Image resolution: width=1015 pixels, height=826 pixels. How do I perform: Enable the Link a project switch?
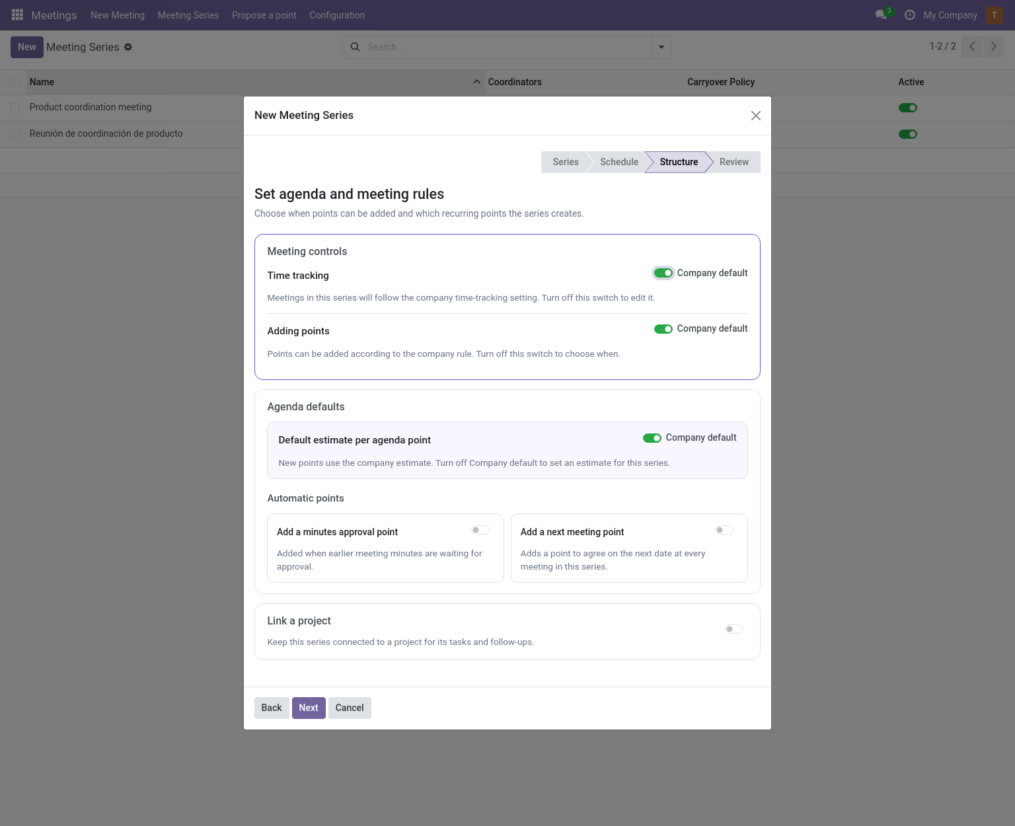pos(734,629)
